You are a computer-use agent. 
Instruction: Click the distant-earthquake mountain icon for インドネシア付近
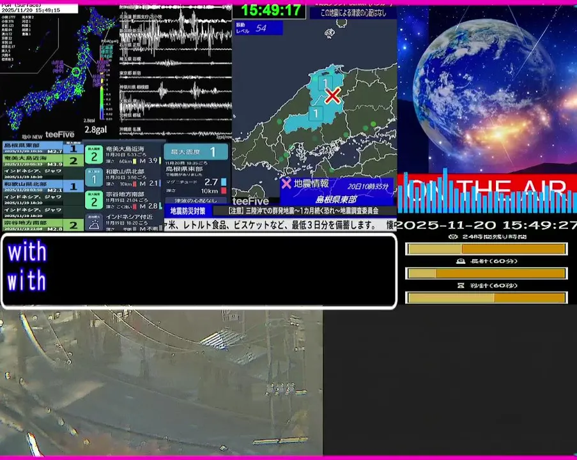(94, 222)
